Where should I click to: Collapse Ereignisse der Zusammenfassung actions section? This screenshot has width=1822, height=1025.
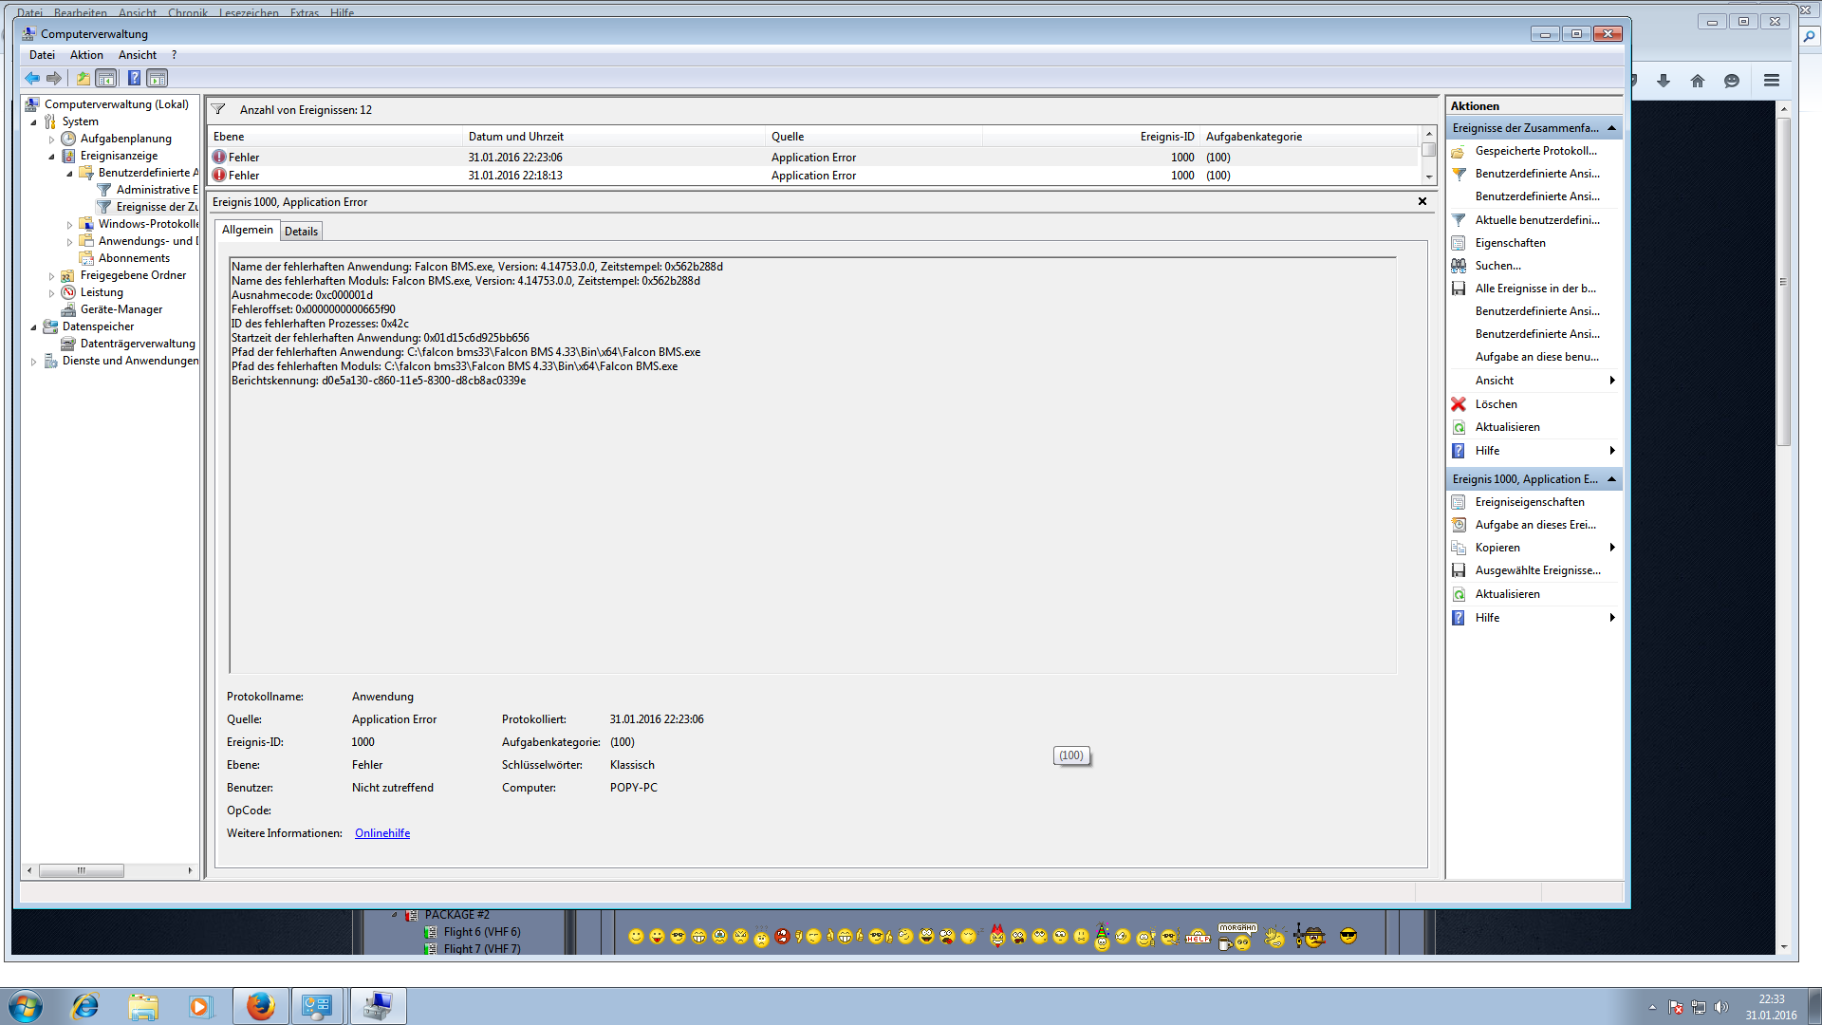pyautogui.click(x=1611, y=128)
